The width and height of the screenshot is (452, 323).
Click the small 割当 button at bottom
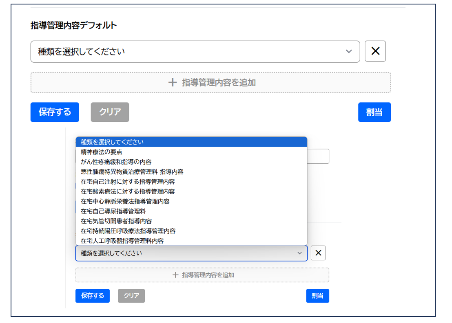tap(317, 296)
